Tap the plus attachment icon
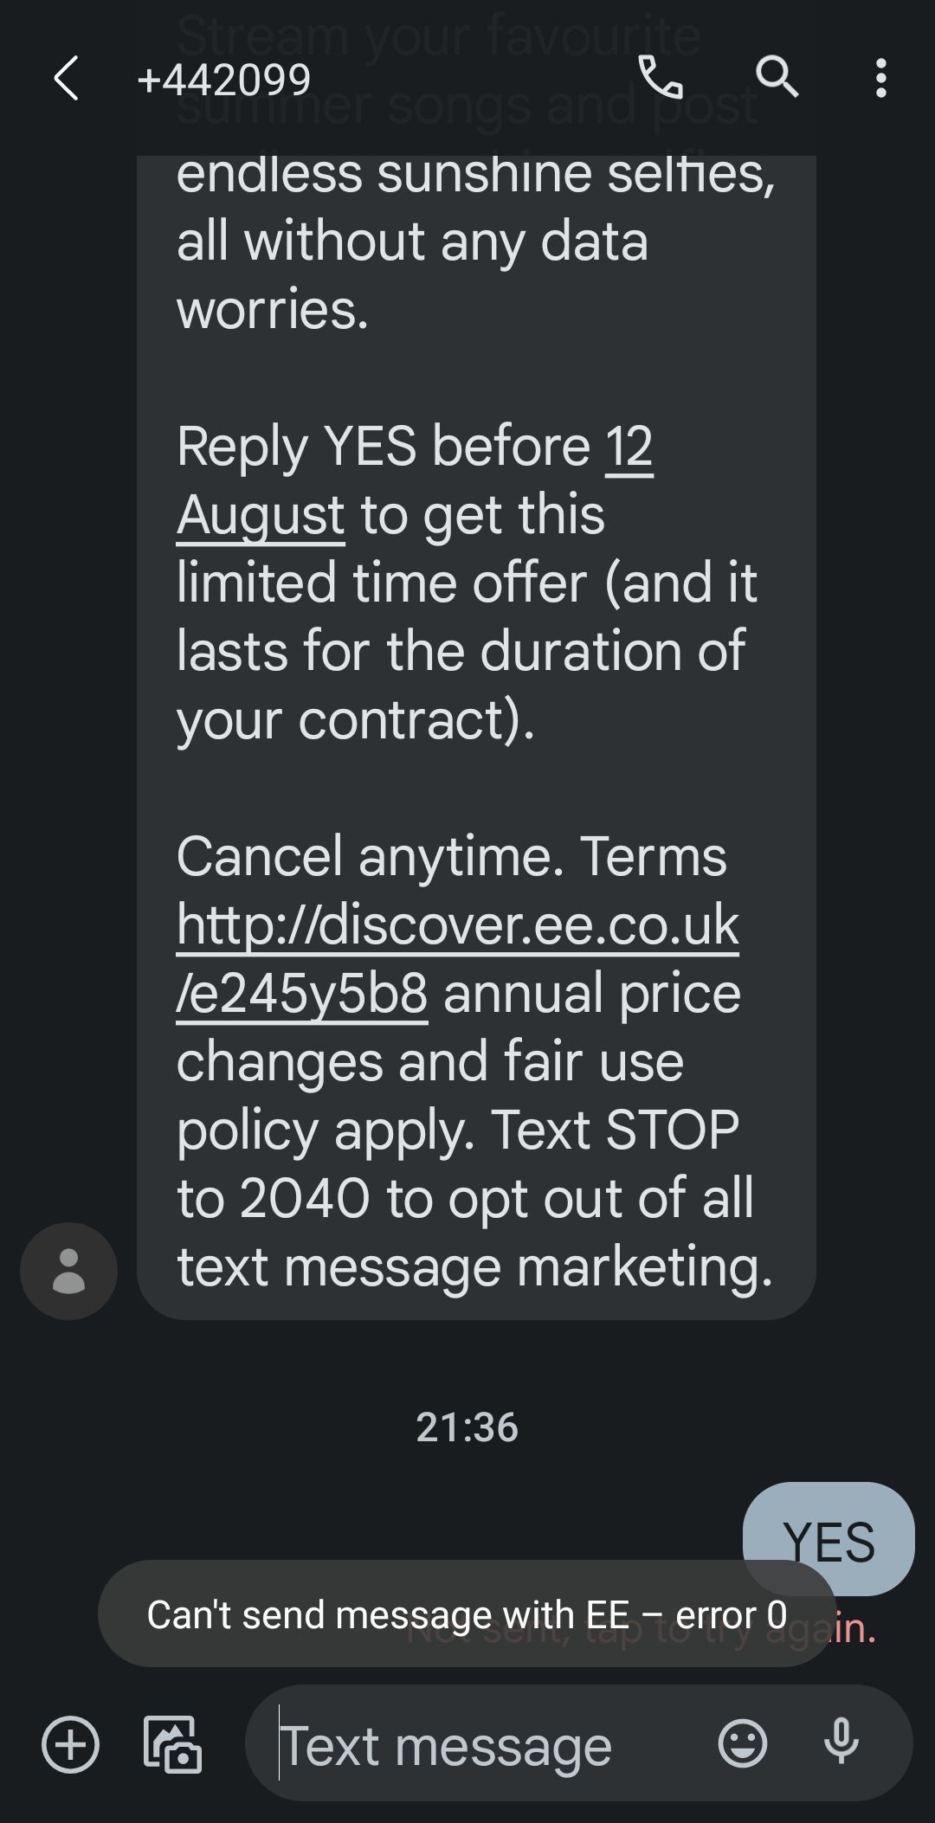Screen dimensions: 935x1823 [70, 1743]
